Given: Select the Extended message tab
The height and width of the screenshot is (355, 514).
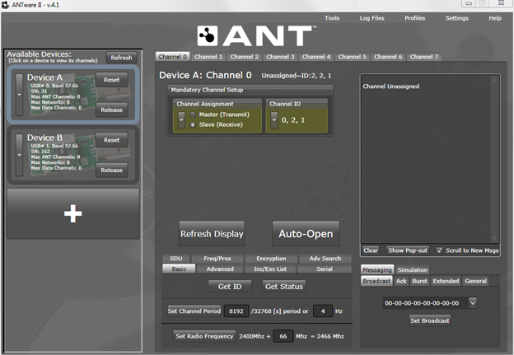Looking at the screenshot, I should [446, 281].
